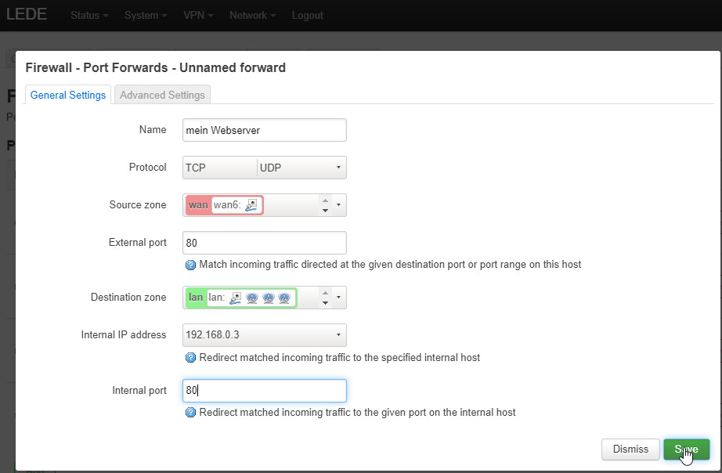
Task: Open the Internal IP address dropdown
Action: pyautogui.click(x=338, y=335)
